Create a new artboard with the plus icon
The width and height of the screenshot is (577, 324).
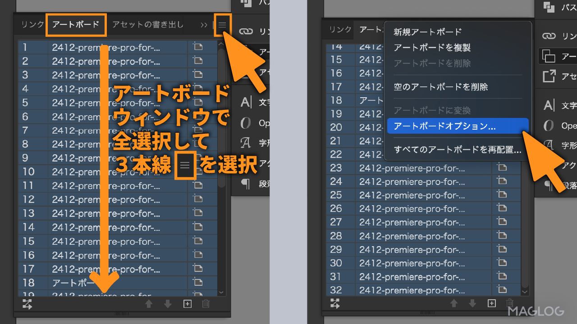187,304
